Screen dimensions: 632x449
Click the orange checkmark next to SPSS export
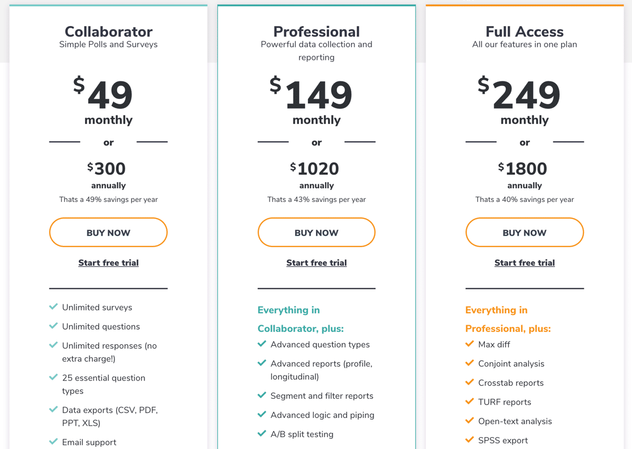click(x=469, y=440)
